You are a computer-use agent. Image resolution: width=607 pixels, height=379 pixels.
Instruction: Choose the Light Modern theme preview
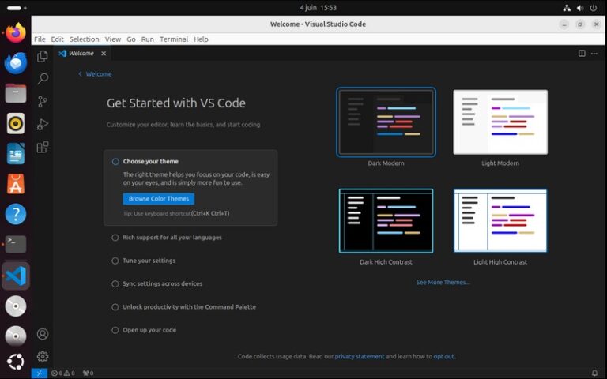point(500,122)
